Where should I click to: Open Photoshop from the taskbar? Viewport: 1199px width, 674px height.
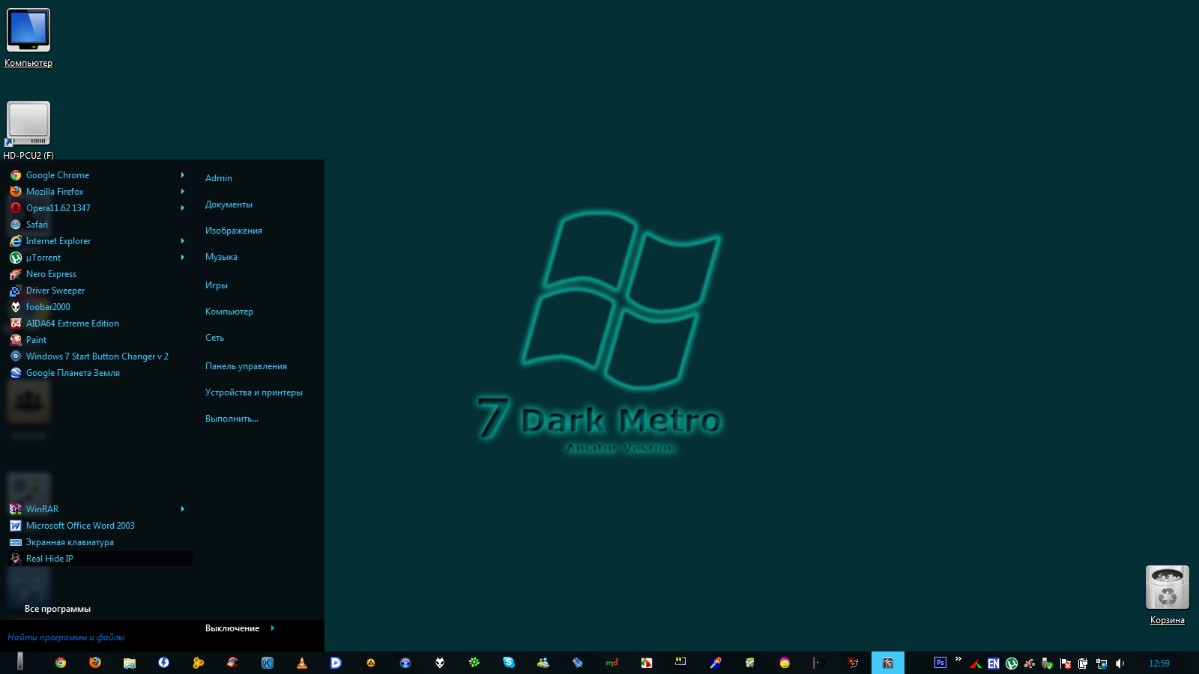pos(940,663)
